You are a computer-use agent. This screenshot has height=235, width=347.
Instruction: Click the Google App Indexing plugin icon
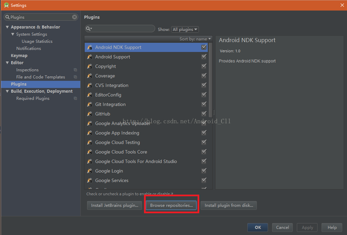point(89,133)
